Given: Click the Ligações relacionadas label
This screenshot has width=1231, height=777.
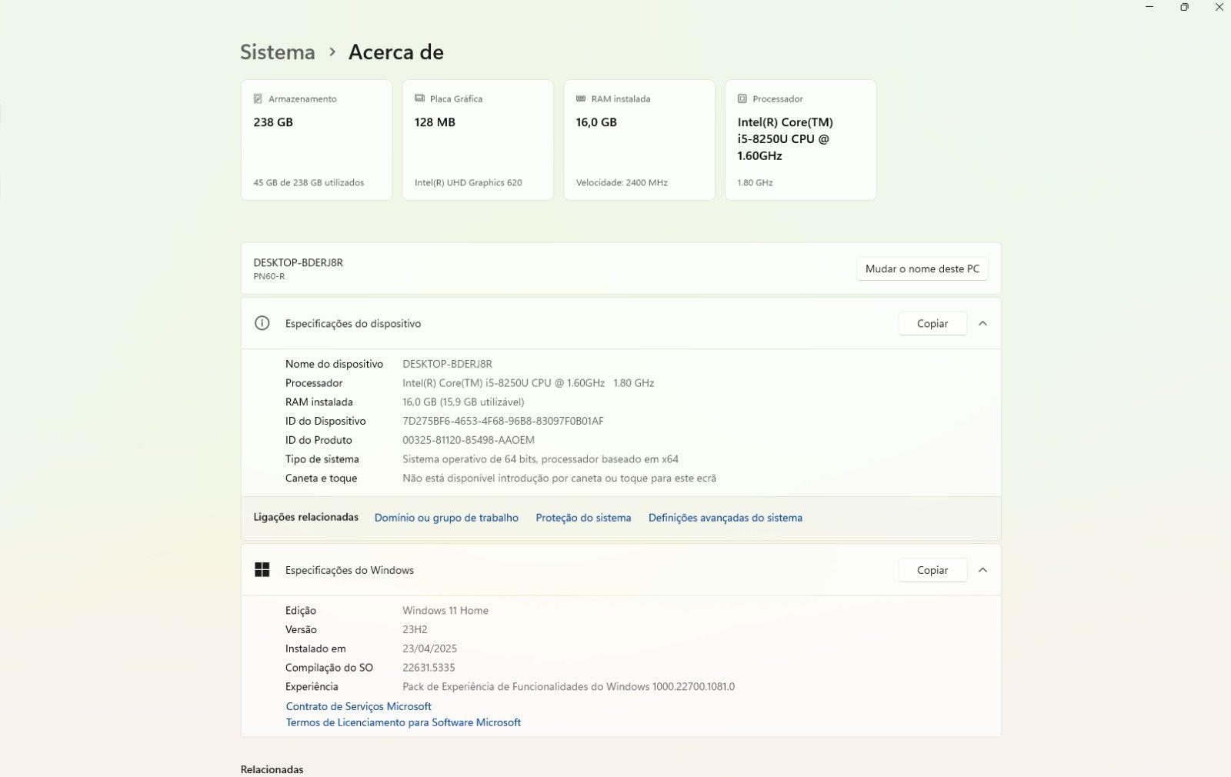Looking at the screenshot, I should [305, 517].
